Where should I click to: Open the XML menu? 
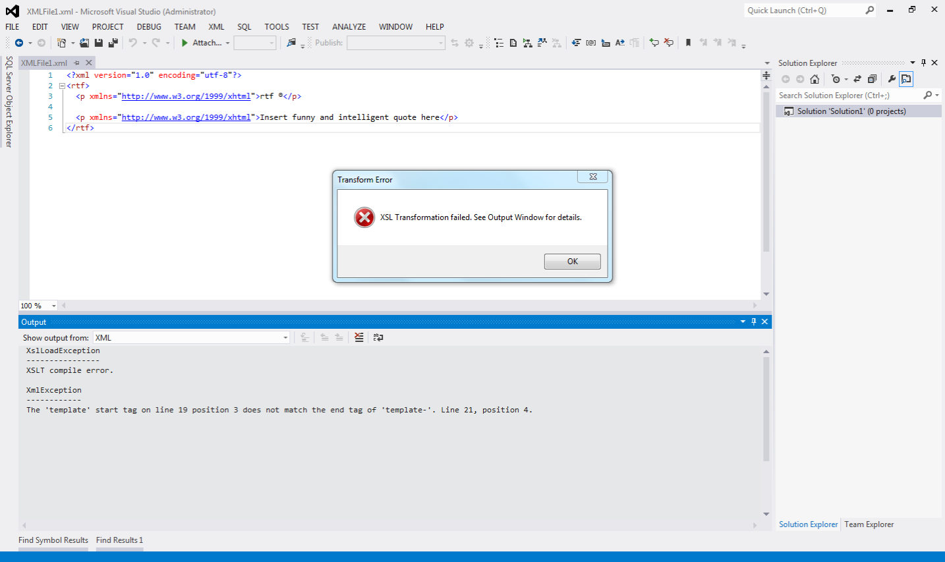click(x=216, y=27)
